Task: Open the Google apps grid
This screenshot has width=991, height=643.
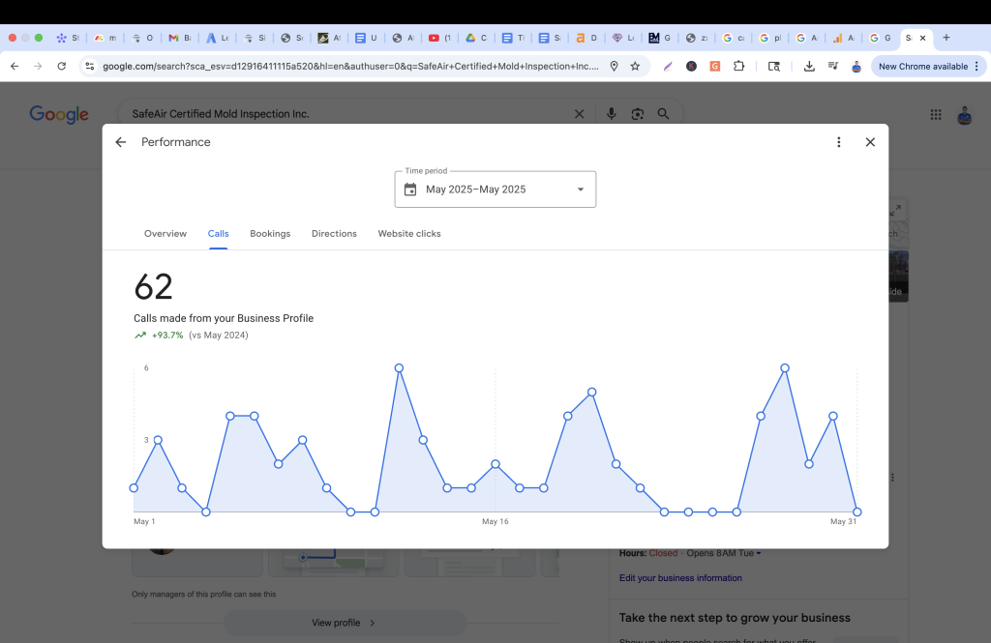Action: click(x=936, y=114)
